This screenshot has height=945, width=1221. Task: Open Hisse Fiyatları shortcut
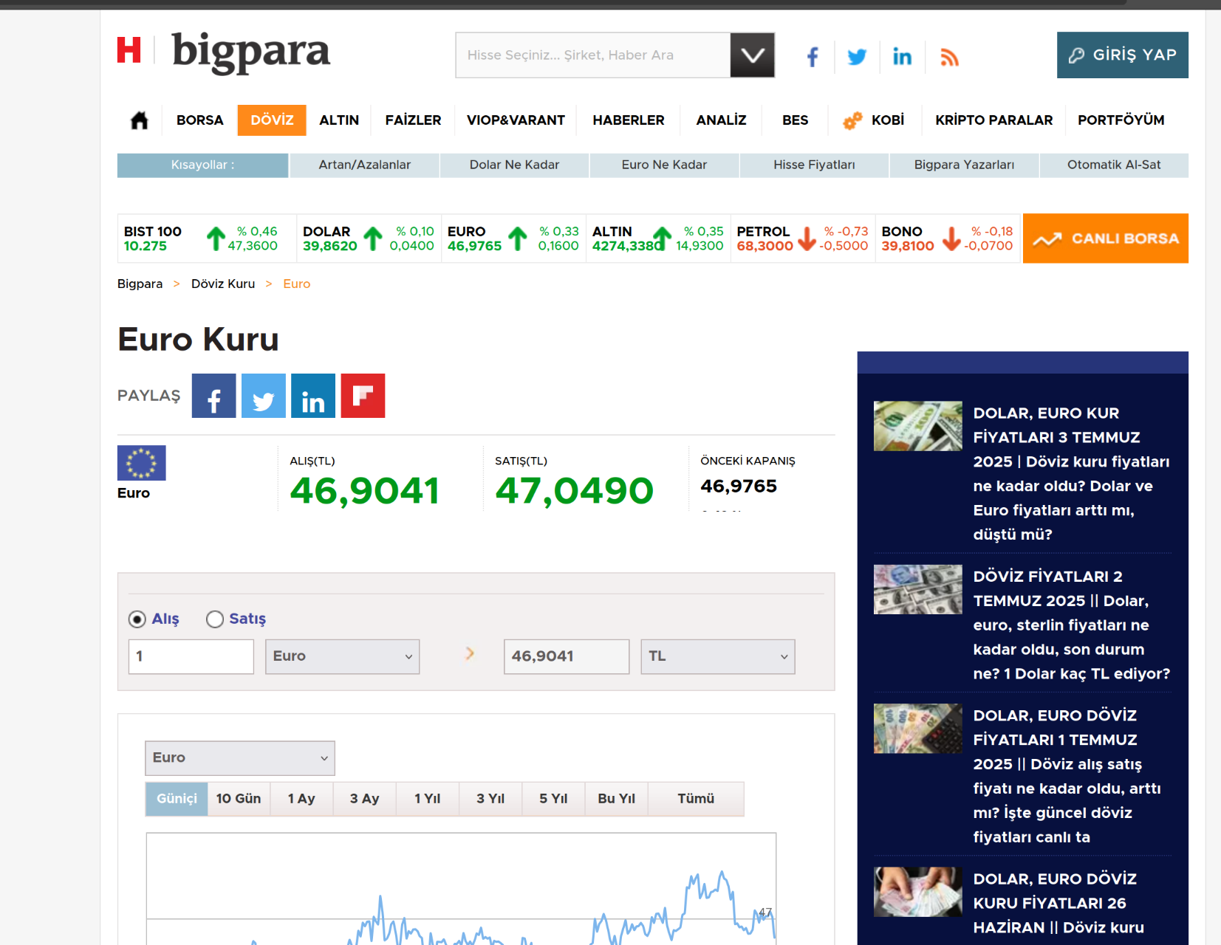[814, 165]
